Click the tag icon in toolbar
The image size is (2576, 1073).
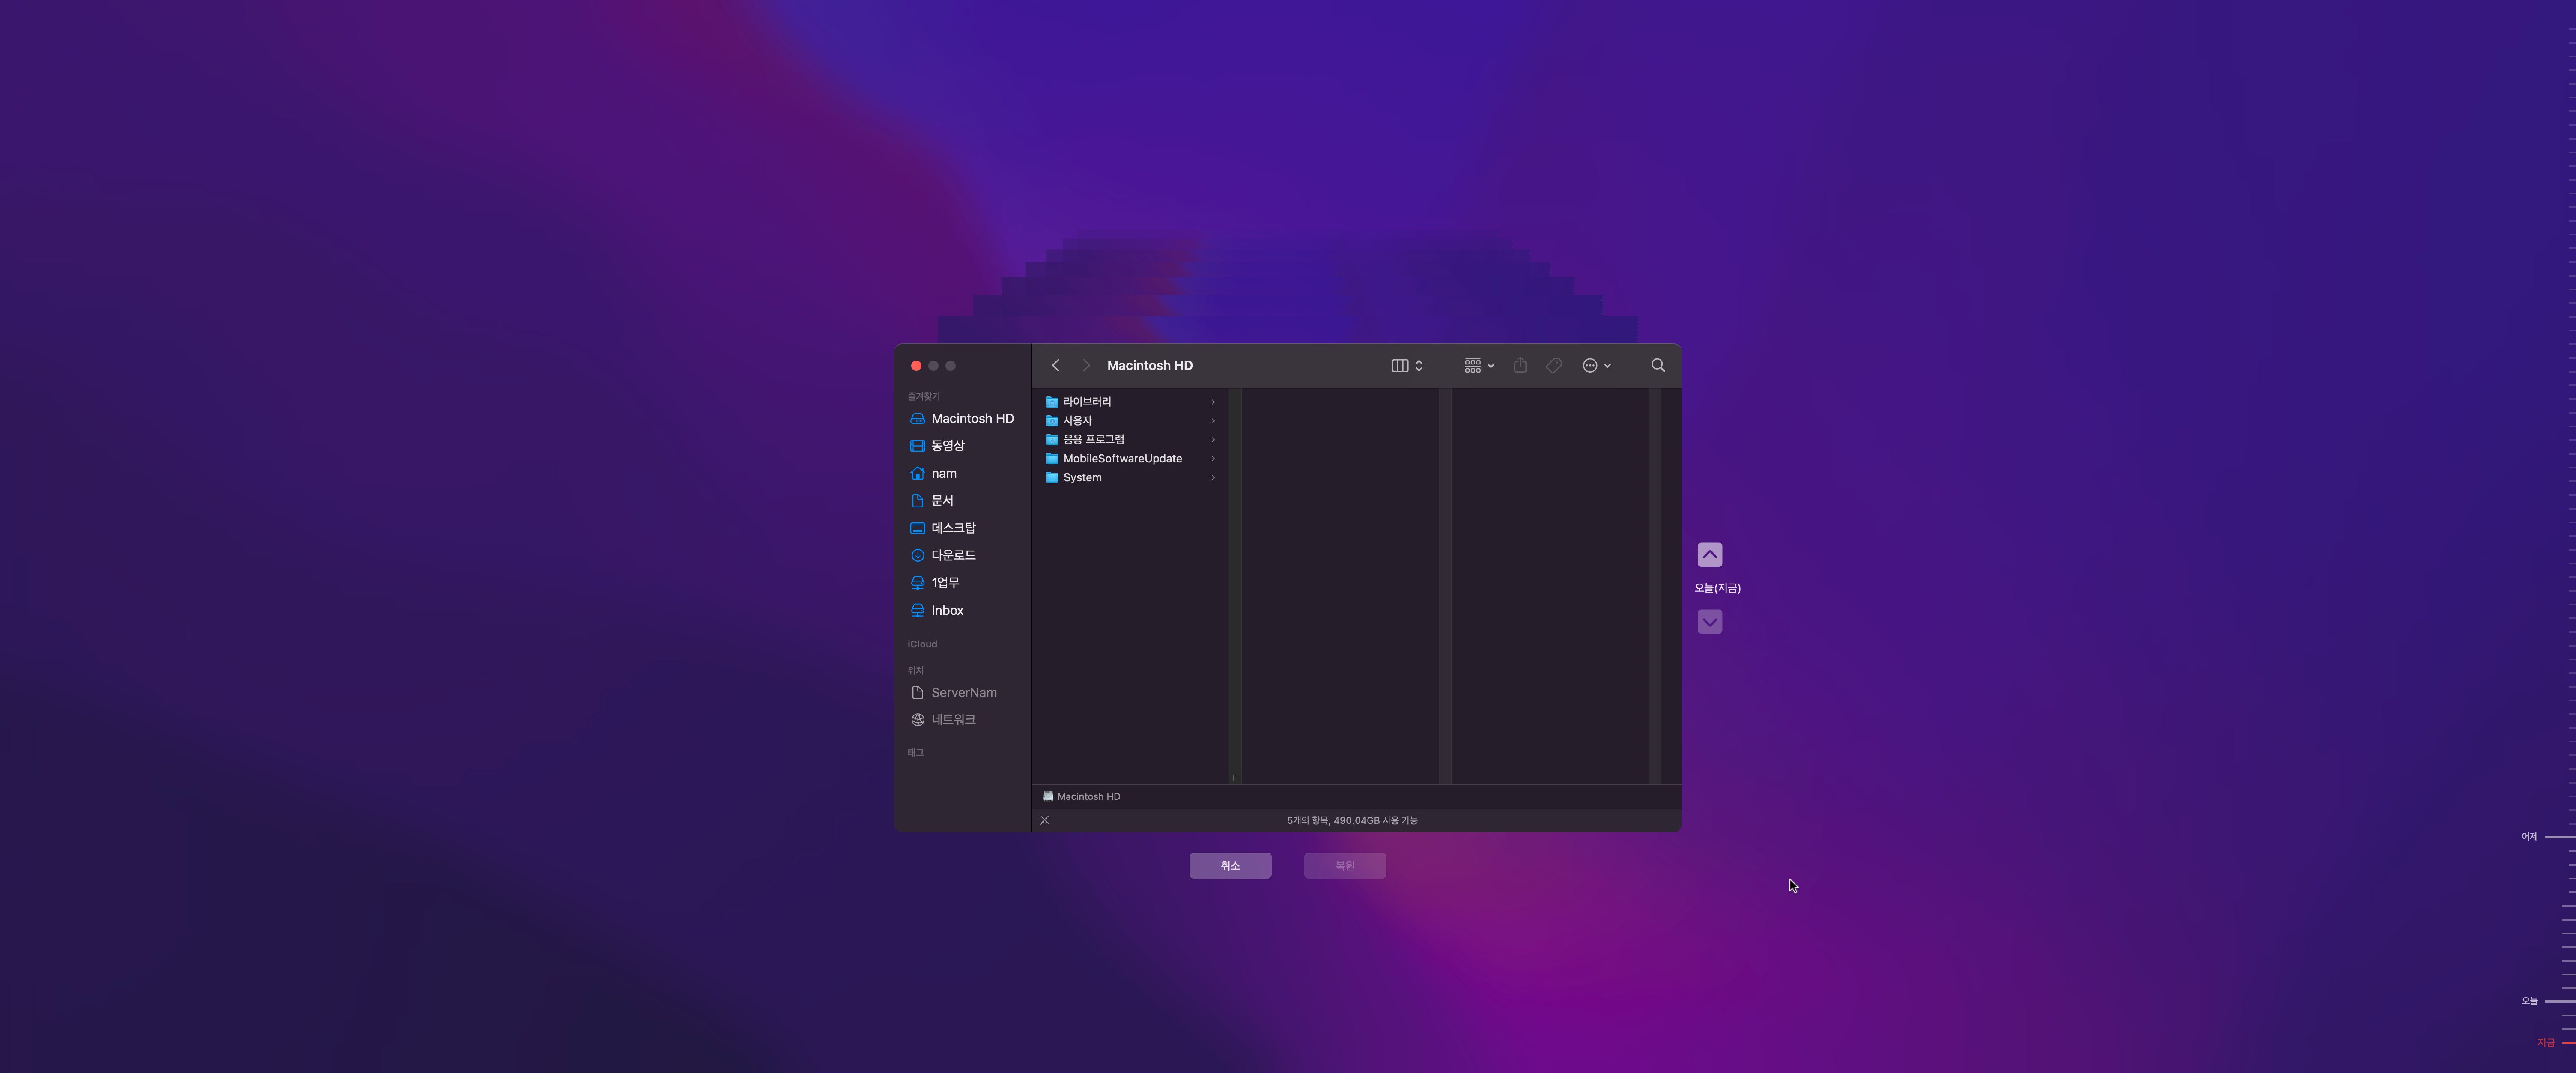tap(1554, 365)
